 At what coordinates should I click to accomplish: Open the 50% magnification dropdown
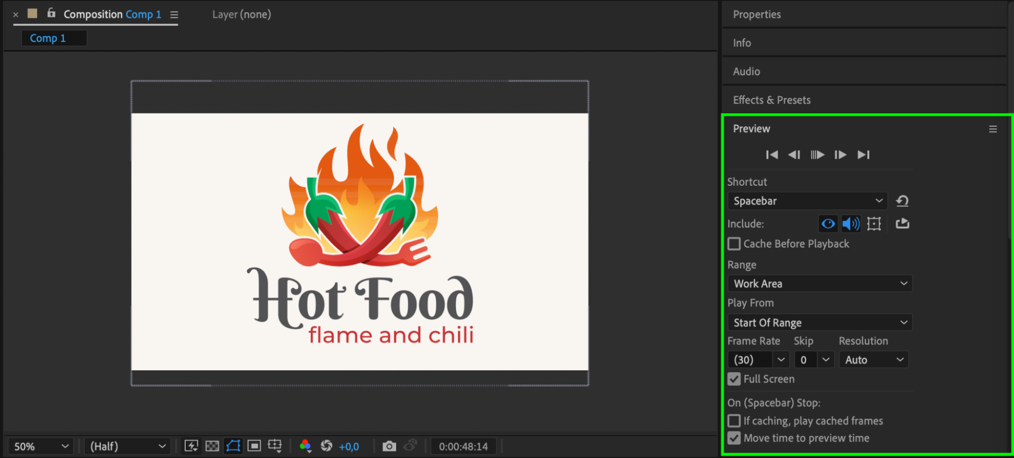tap(41, 446)
